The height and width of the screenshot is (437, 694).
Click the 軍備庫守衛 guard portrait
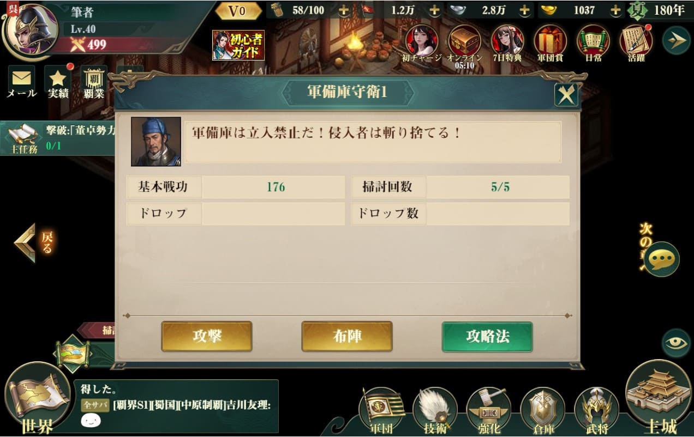tap(156, 142)
